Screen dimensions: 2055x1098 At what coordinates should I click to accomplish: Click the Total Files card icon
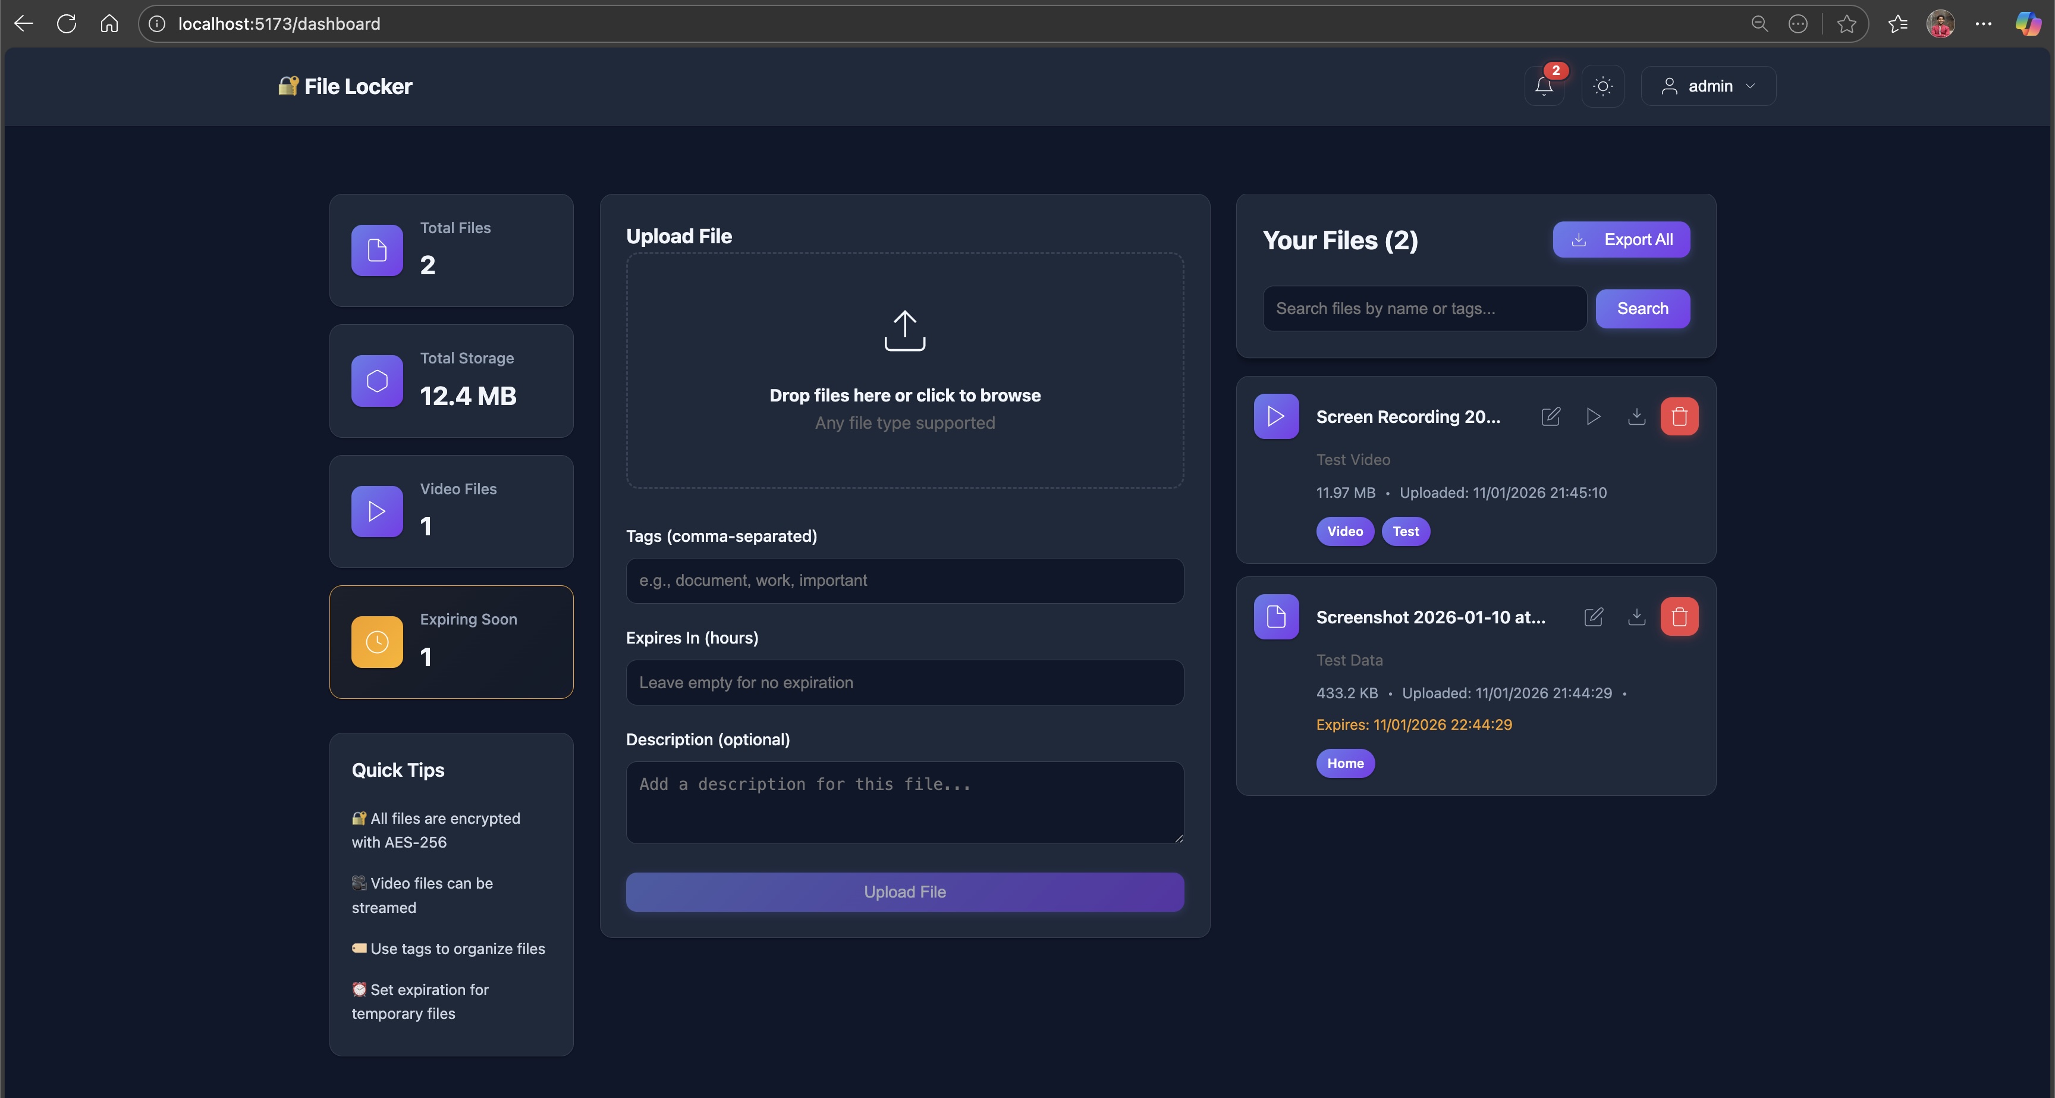tap(378, 250)
